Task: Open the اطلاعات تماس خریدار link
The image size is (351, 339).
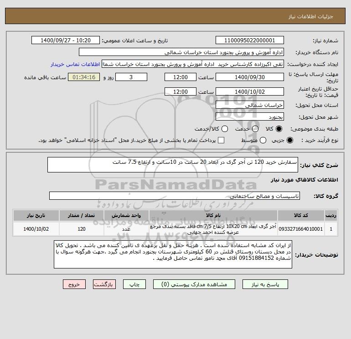Action: [x=75, y=64]
